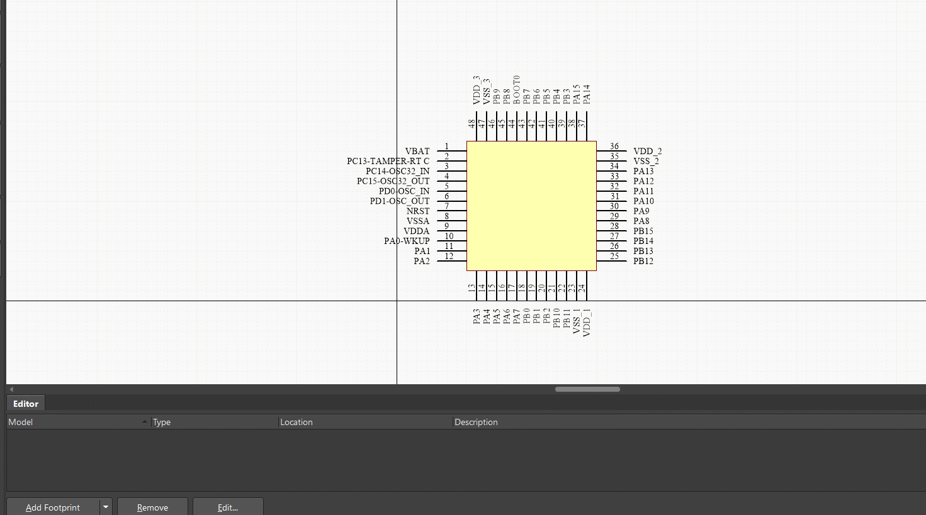The width and height of the screenshot is (926, 515).
Task: Select the VSS_2 pin label
Action: coord(647,162)
